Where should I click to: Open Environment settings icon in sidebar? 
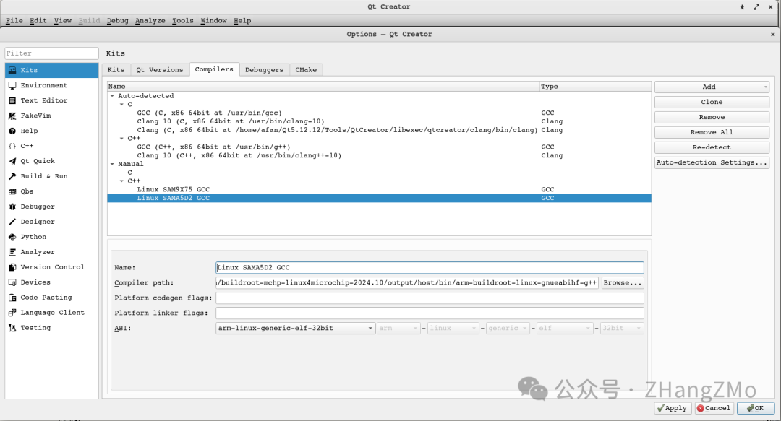click(x=12, y=86)
